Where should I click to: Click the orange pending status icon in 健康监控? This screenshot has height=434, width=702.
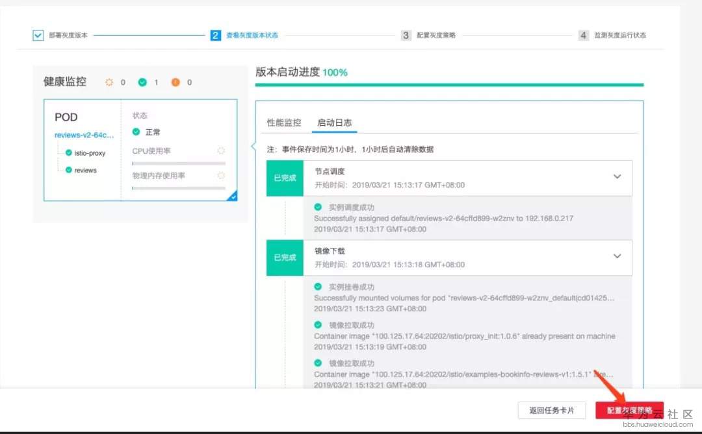point(109,82)
